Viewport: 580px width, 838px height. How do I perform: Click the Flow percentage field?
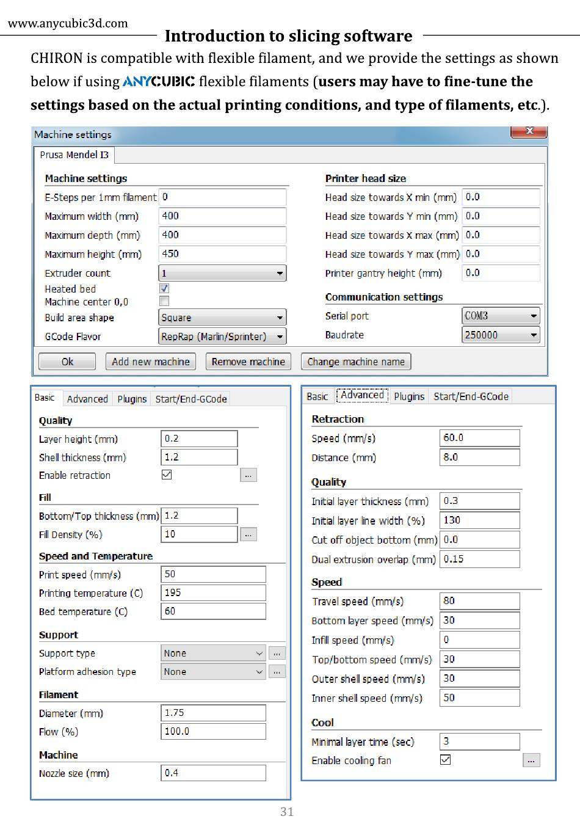tap(214, 731)
